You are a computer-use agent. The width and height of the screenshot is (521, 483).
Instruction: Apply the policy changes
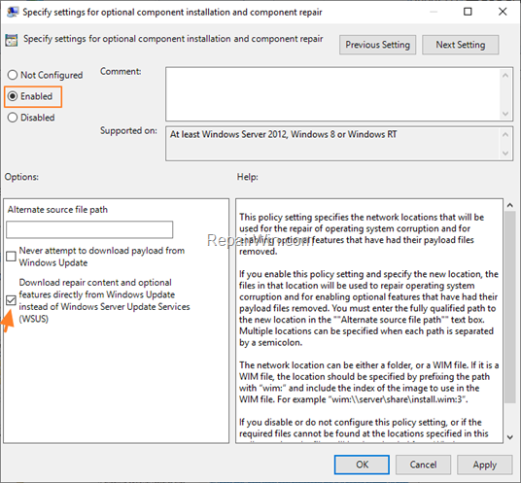point(484,465)
